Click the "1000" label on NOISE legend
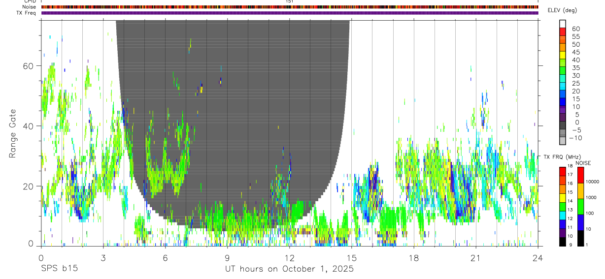605x279 pixels. click(x=591, y=197)
